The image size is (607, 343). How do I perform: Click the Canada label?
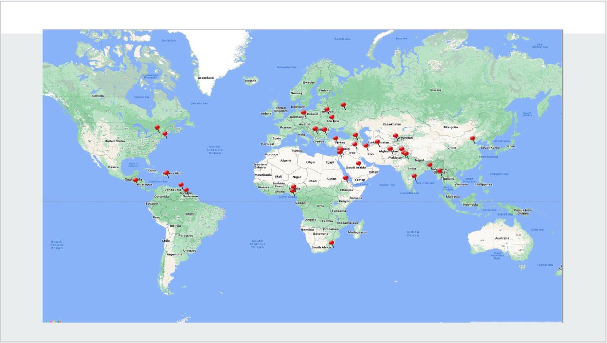click(97, 96)
